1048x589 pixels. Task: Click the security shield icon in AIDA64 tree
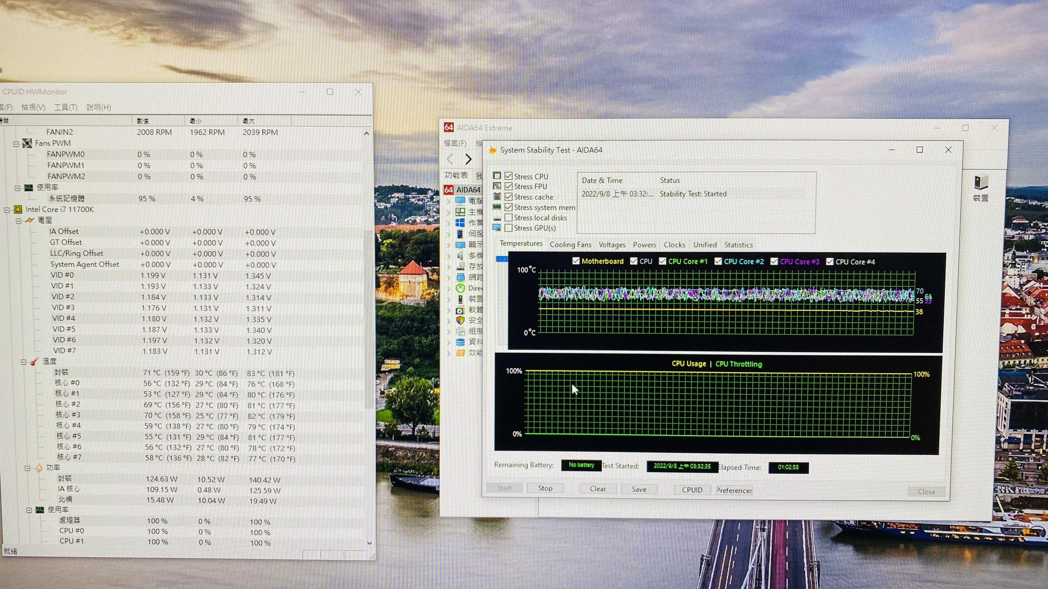(460, 320)
